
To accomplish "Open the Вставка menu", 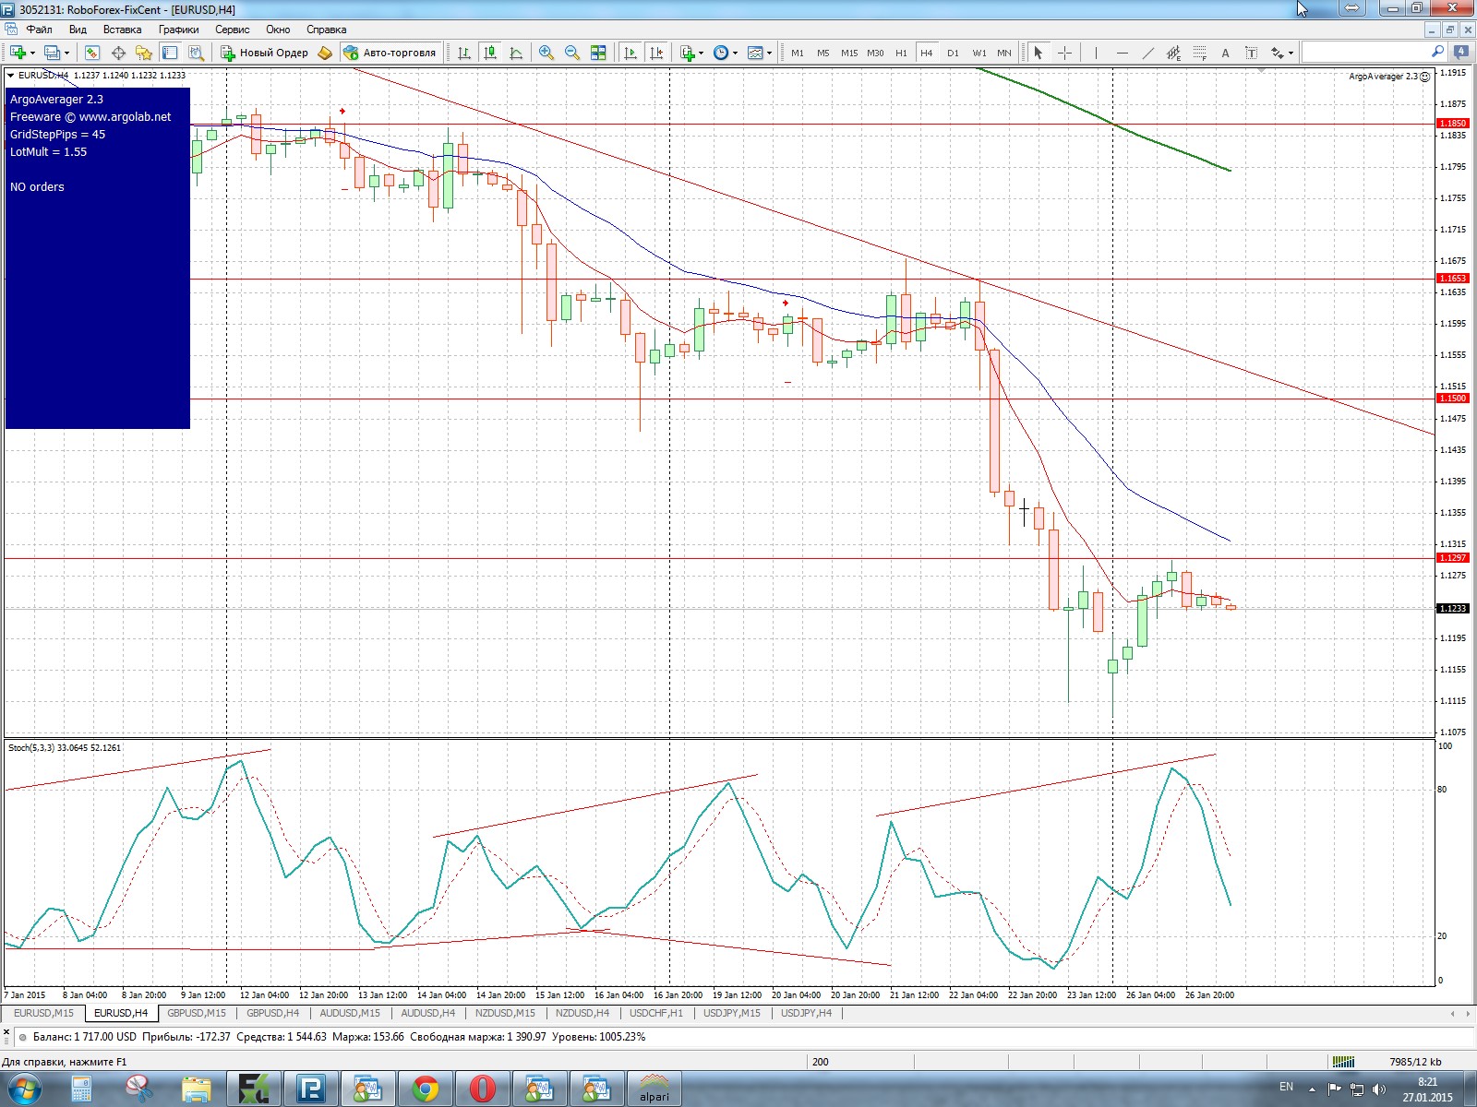I will click(122, 30).
